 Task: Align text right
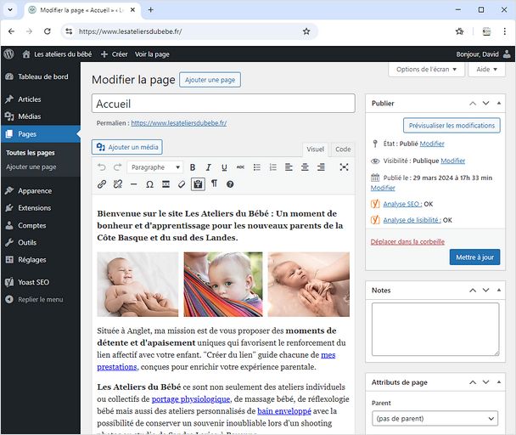tap(321, 167)
